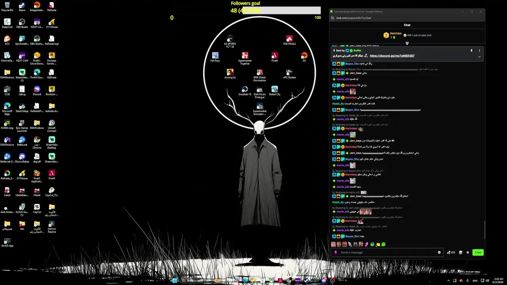The image size is (507, 285).
Task: Launch the Fall Guys game shortcut
Action: point(215,57)
